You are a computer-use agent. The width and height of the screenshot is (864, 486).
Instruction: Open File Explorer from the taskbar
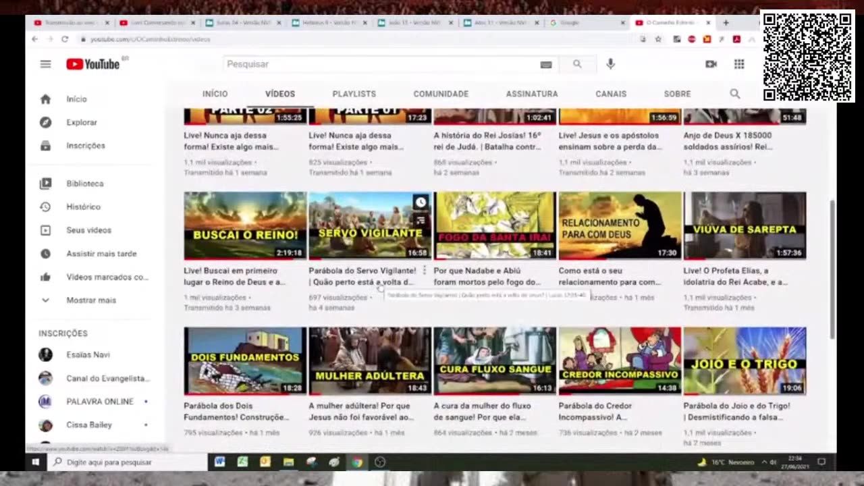(288, 462)
